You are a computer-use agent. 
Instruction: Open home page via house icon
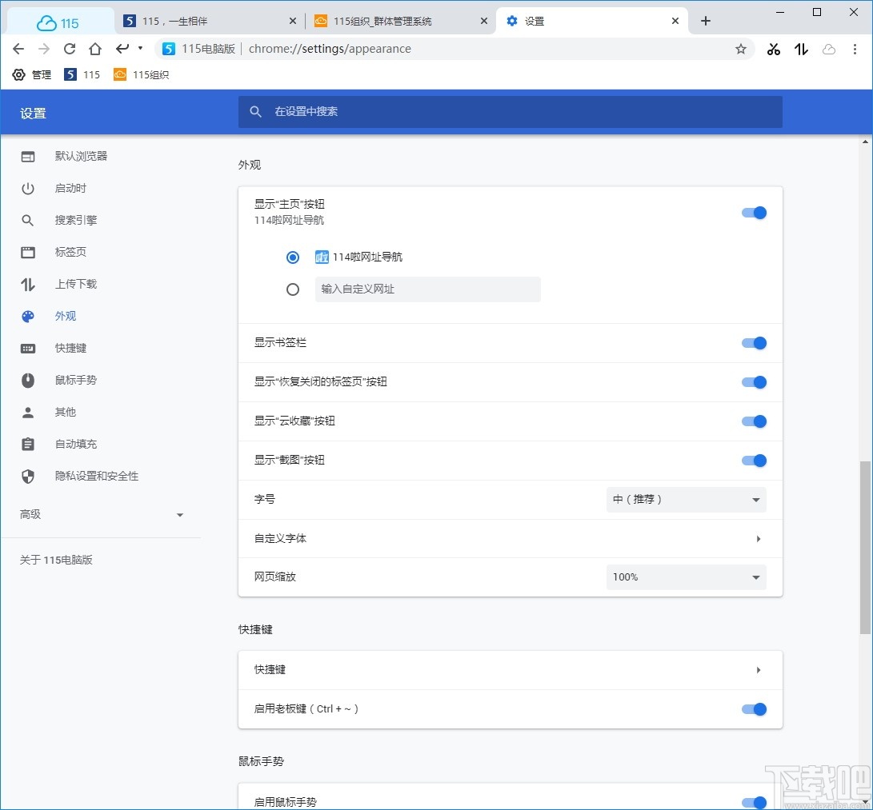point(95,49)
